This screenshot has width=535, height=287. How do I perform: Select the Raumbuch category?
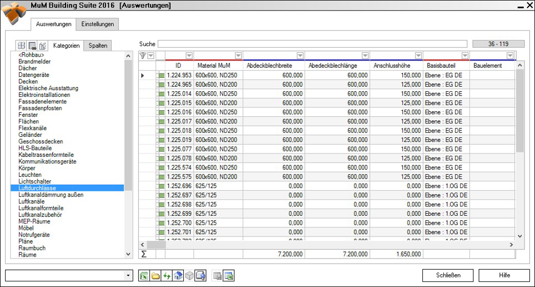pos(32,248)
